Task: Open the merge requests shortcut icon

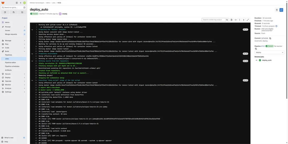Action: click(x=13, y=12)
